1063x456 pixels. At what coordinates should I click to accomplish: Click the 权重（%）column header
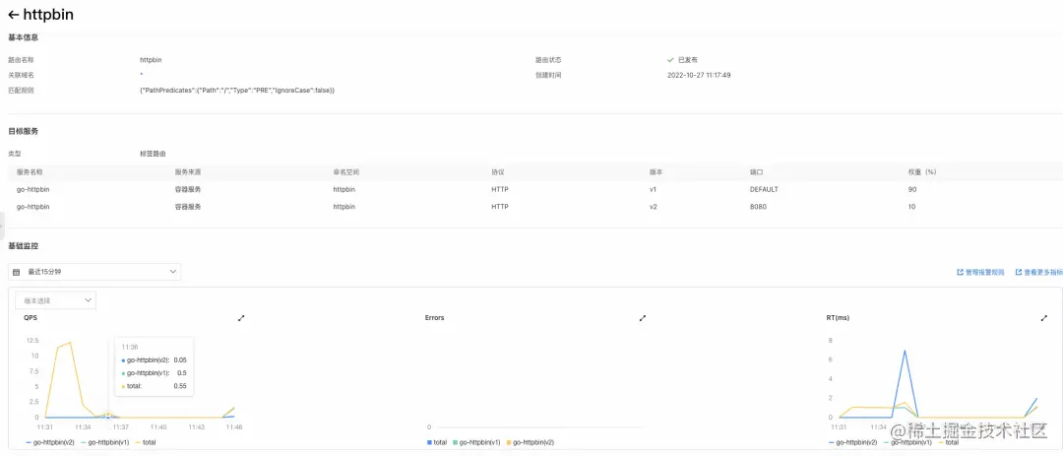(x=922, y=172)
